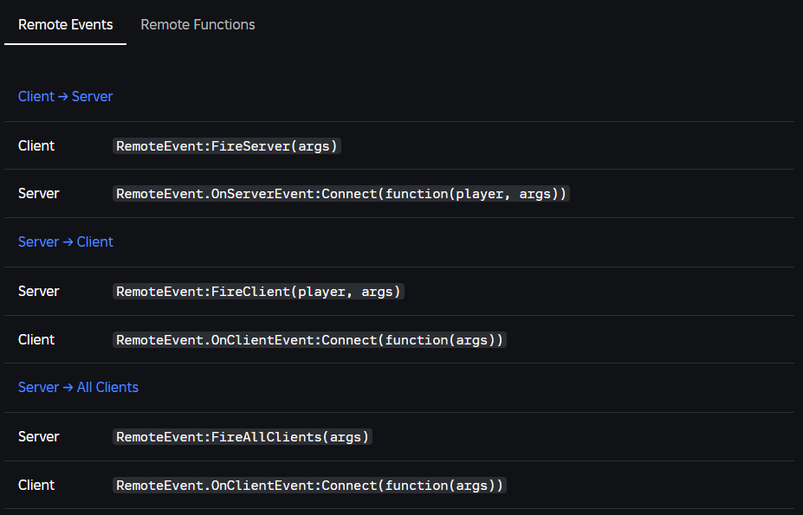Click the OnClientEvent code under Server → All Clients
Screen dimensions: 803x515
tap(308, 485)
